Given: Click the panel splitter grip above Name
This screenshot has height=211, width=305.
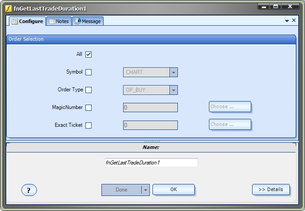Looking at the screenshot, I should (152, 141).
